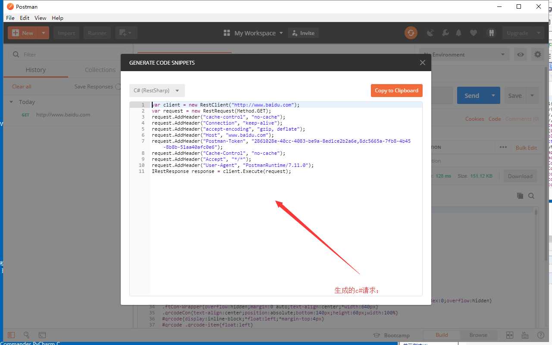This screenshot has height=345, width=552.
Task: Click the environment quick look eye icon
Action: [521, 54]
